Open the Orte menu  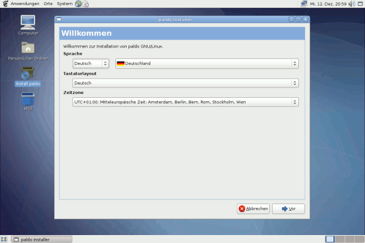pos(48,4)
